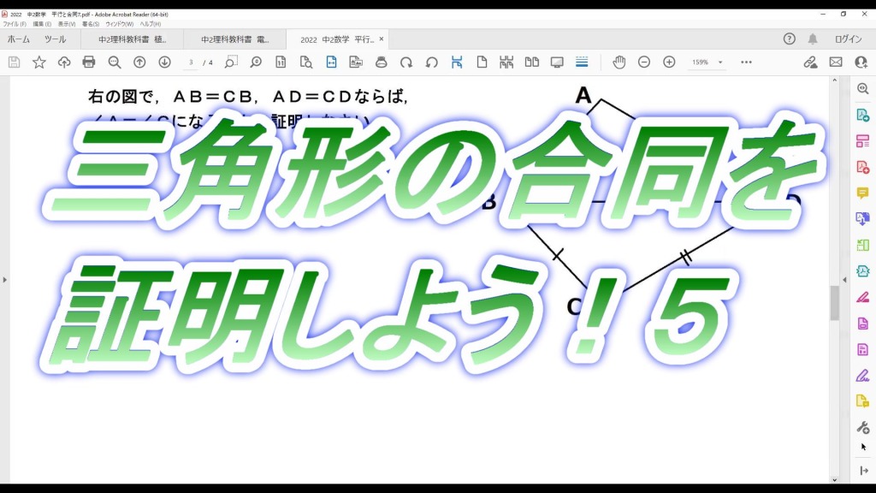
Task: Bookmark file with the star icon
Action: [x=39, y=62]
